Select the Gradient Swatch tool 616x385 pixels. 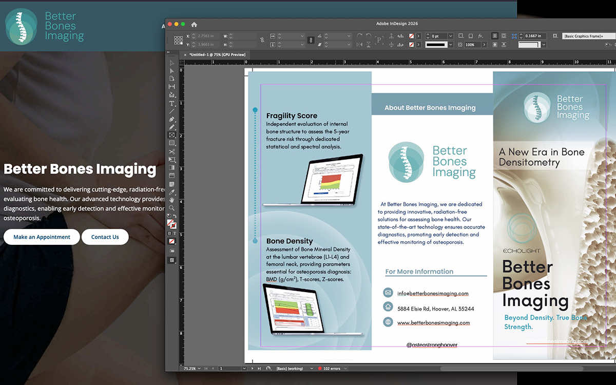tap(172, 167)
